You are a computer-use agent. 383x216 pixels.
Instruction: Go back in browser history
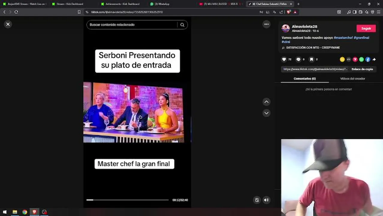coord(4,12)
